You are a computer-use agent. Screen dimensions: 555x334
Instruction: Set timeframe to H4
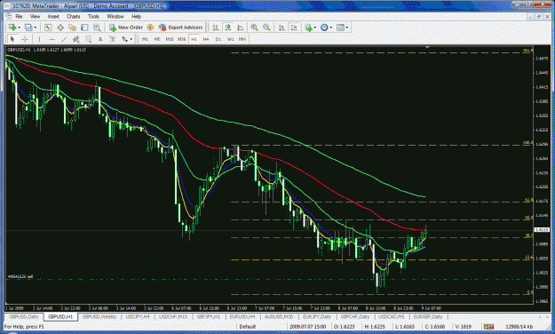coord(206,39)
